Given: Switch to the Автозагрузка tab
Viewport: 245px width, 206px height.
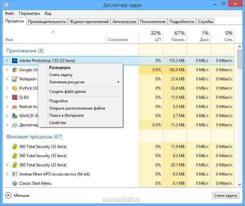Looking at the screenshot, I should [x=124, y=22].
